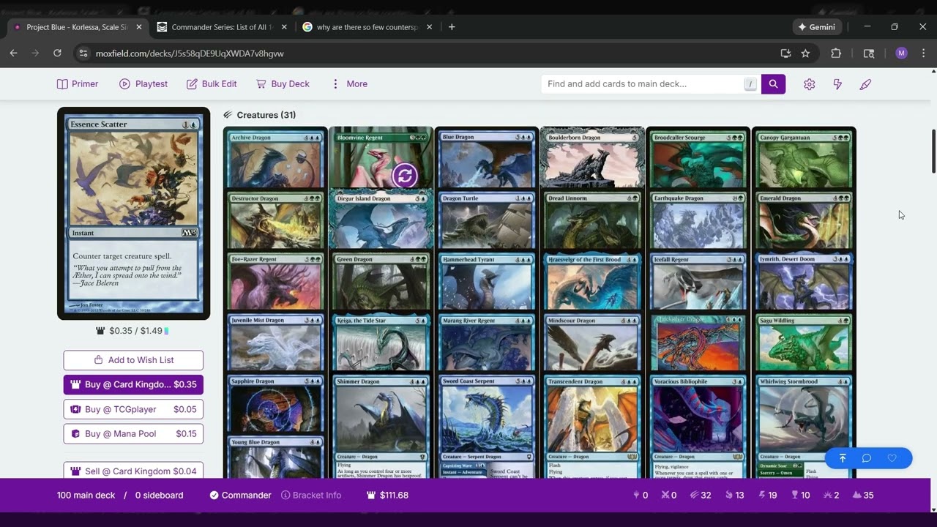
Task: Open the Sword Coast Serpent card
Action: coord(486,426)
